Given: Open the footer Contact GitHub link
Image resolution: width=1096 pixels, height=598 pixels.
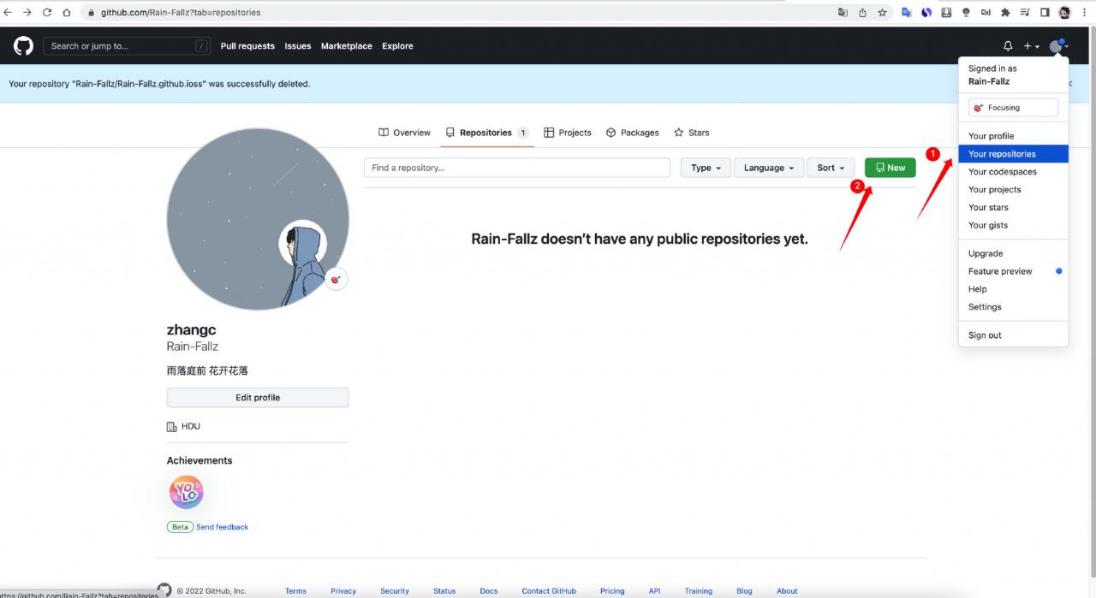Looking at the screenshot, I should (x=549, y=591).
